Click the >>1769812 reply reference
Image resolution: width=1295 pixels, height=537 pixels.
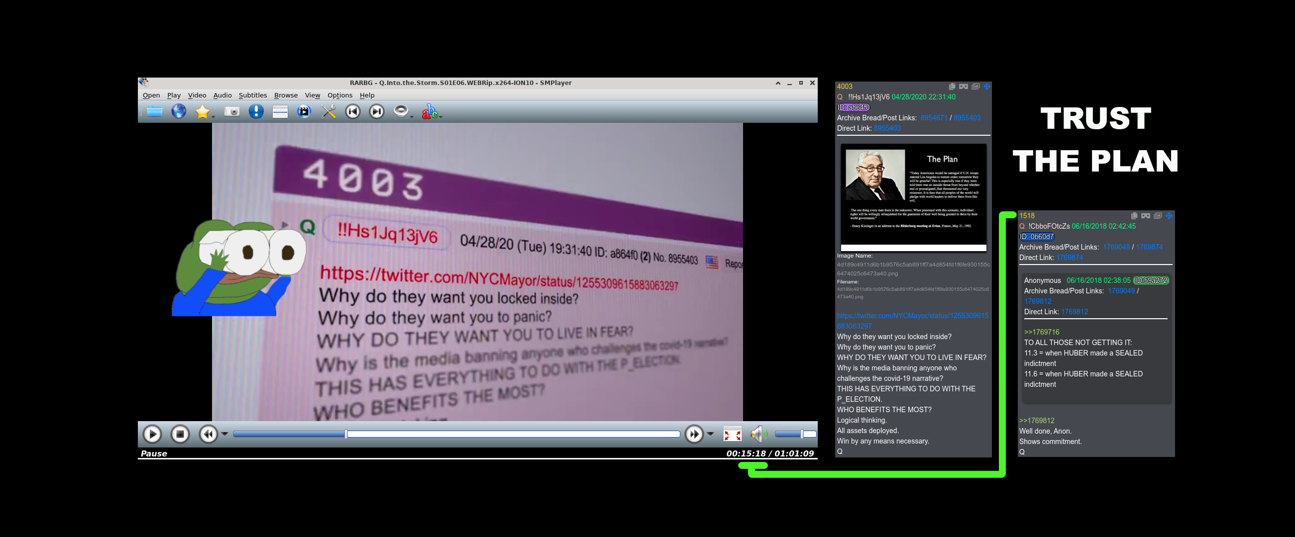pos(1037,421)
